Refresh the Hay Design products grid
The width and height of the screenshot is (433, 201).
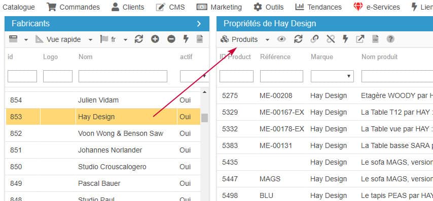click(x=298, y=39)
